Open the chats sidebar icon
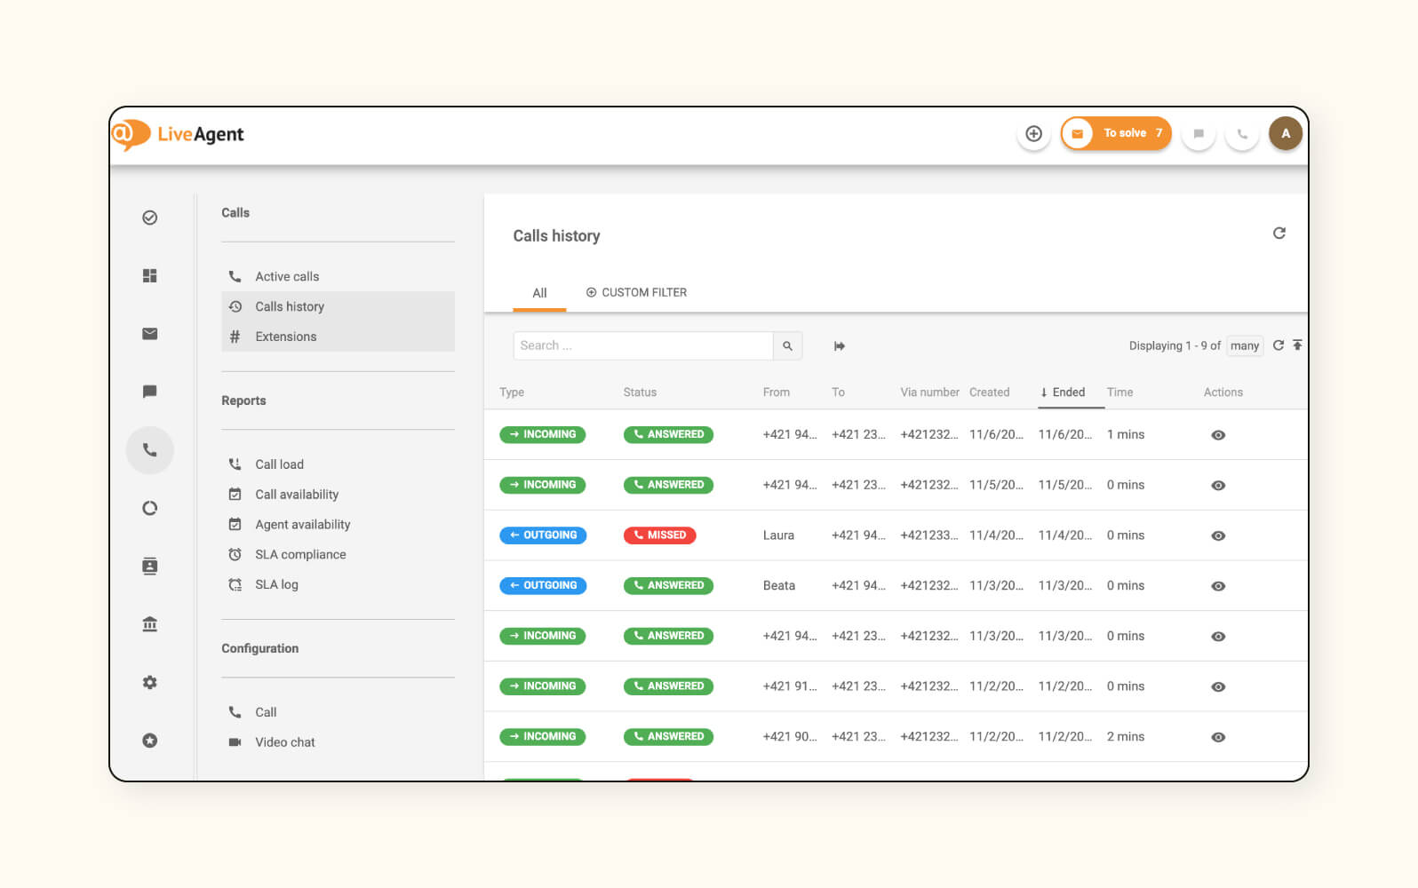Screen dimensions: 1418x888 click(150, 392)
